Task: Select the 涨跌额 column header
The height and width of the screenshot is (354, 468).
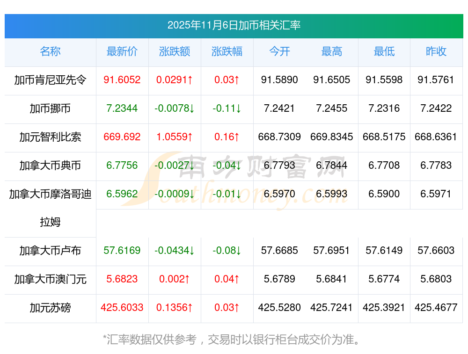Action: coord(175,51)
